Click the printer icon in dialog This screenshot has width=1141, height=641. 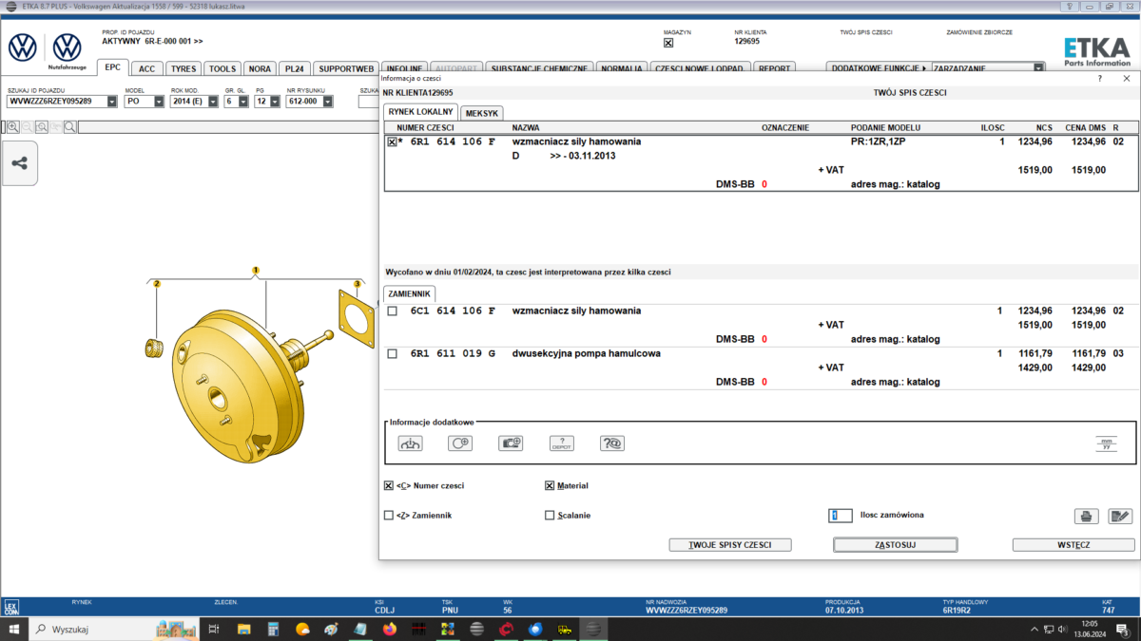click(x=1085, y=516)
